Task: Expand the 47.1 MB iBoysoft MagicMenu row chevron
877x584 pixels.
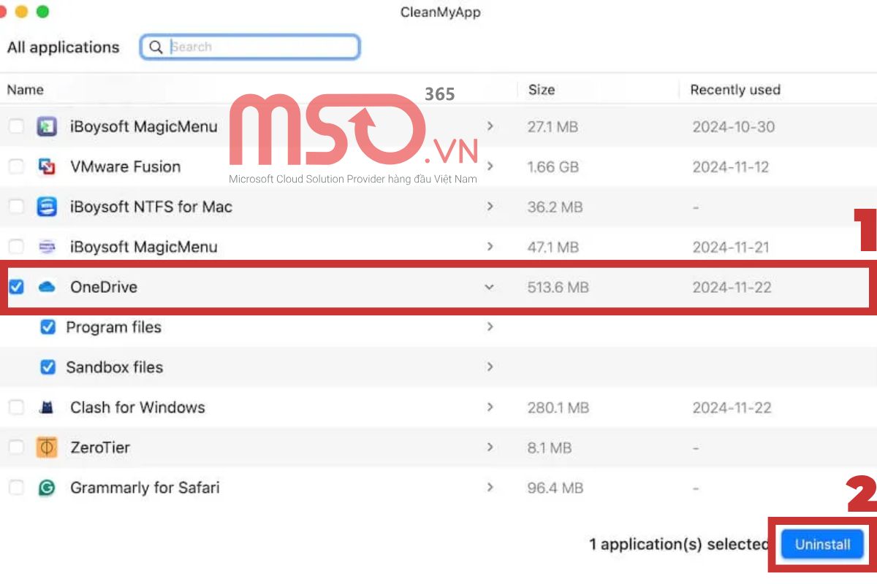Action: [490, 247]
